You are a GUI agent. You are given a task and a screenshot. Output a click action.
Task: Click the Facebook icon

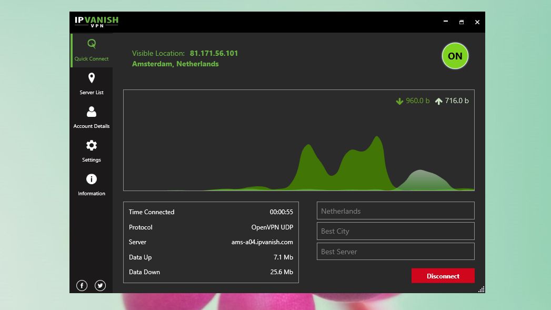click(82, 285)
